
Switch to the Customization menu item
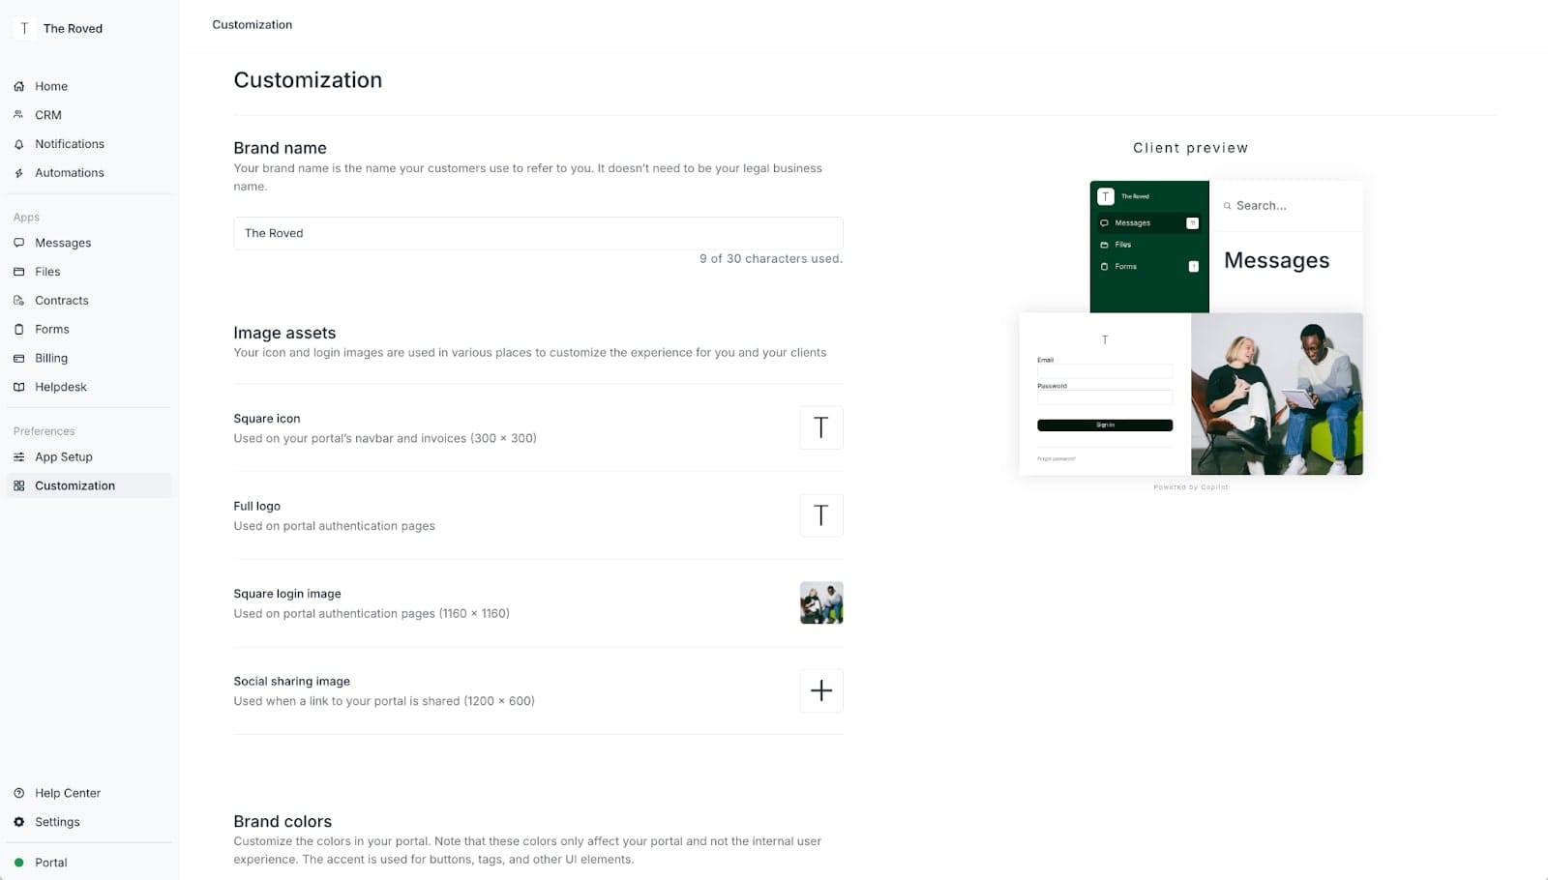74,485
